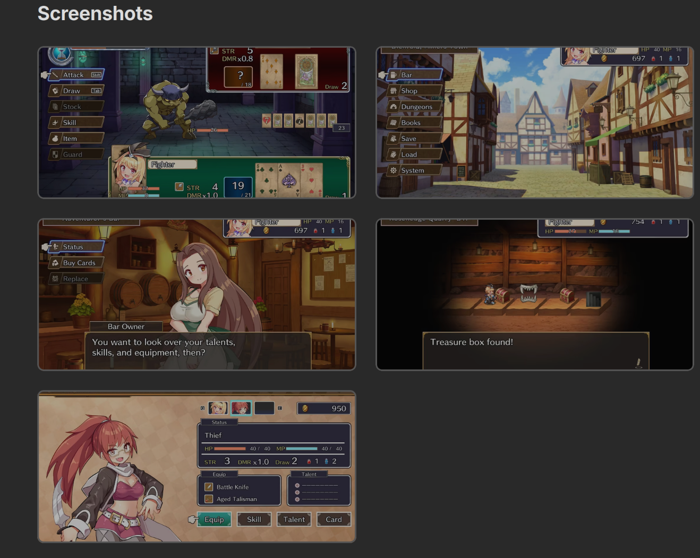This screenshot has height=558, width=700.
Task: Select the red-haired Thief portrait in party row
Action: click(241, 408)
